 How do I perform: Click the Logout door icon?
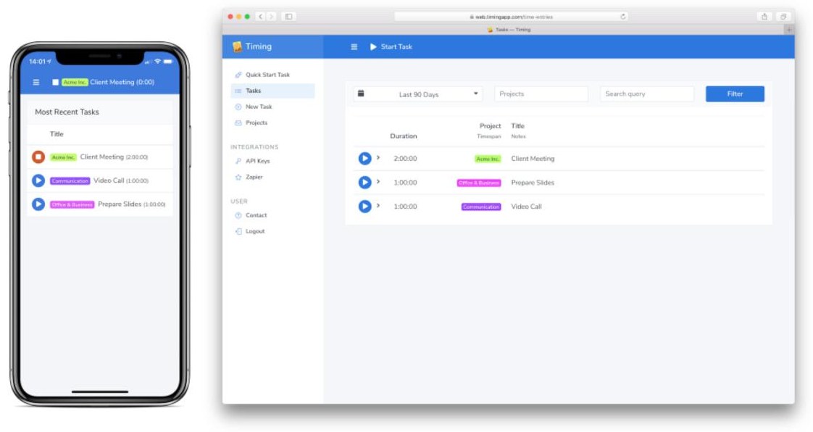[238, 231]
